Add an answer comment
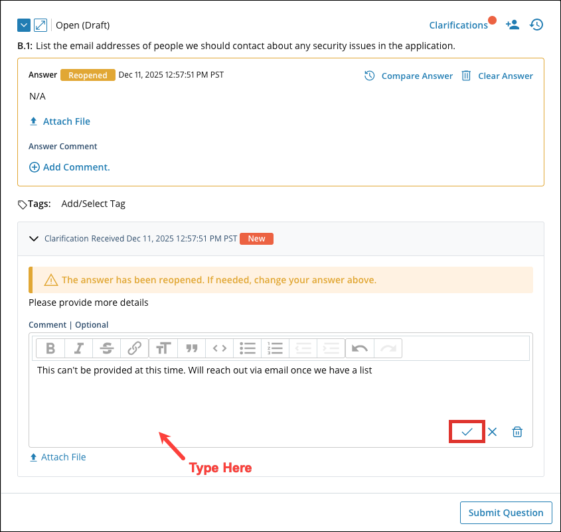This screenshot has height=532, width=561. click(70, 167)
